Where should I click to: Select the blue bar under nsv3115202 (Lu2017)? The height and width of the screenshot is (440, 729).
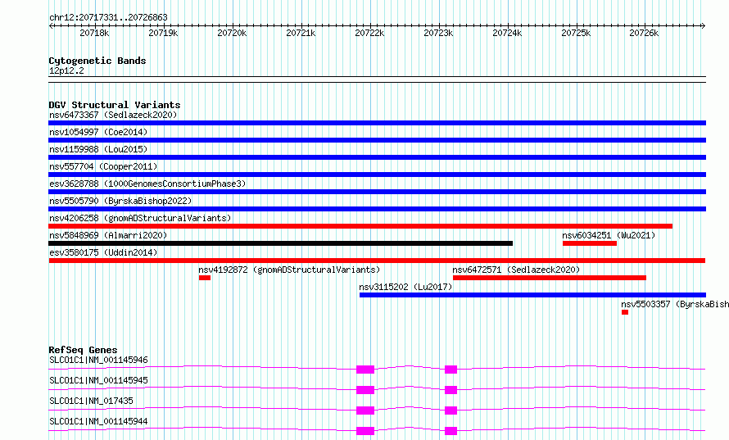[x=532, y=295]
